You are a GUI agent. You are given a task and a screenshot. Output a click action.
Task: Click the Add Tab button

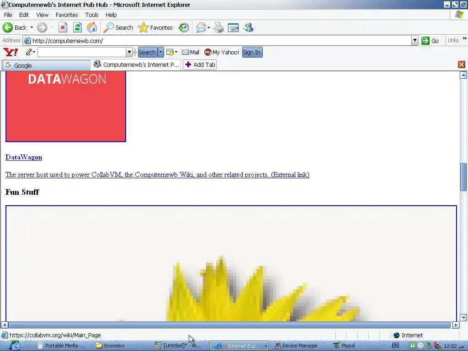(200, 65)
